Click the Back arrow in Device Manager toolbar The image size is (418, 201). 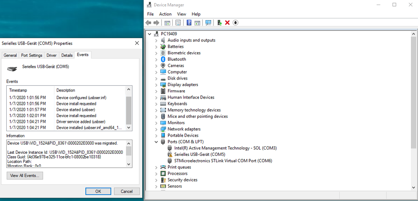148,23
